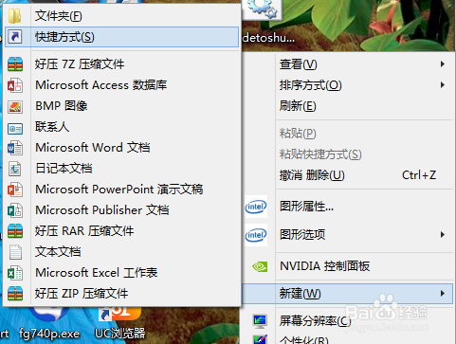Click the greyed 粘贴(P) item
Image resolution: width=456 pixels, height=344 pixels.
click(348, 134)
